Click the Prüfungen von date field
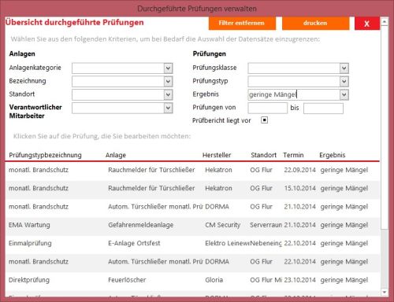Image resolution: width=394 pixels, height=302 pixels. click(268, 108)
